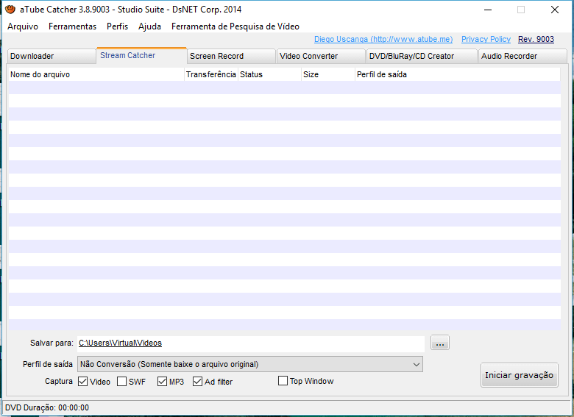Click the browse folder button with three dots
574x417 pixels.
[x=440, y=343]
